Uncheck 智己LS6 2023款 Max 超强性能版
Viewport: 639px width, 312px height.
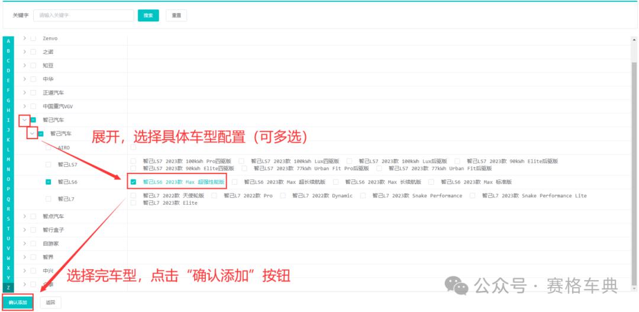(x=133, y=182)
